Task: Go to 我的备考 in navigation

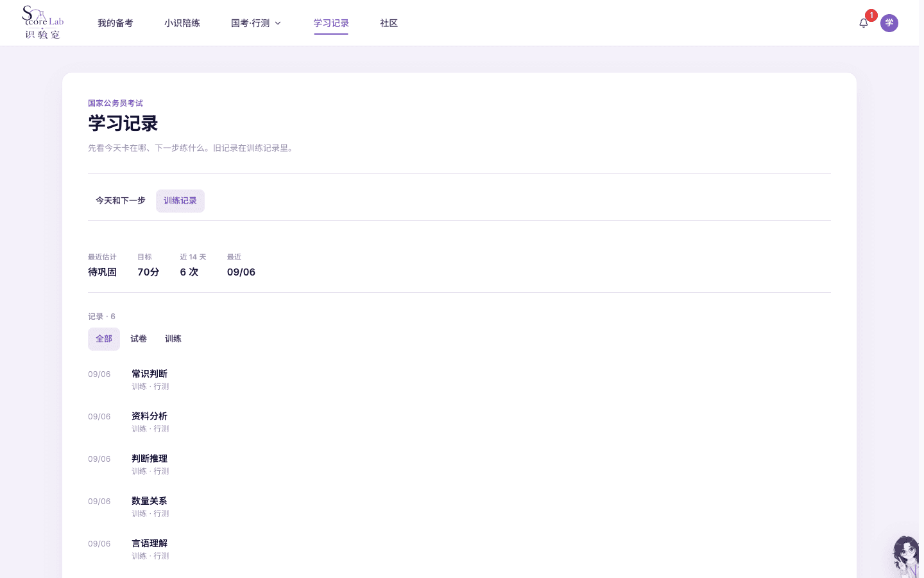Action: [116, 23]
